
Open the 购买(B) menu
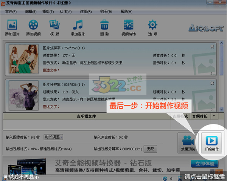[x=106, y=12]
